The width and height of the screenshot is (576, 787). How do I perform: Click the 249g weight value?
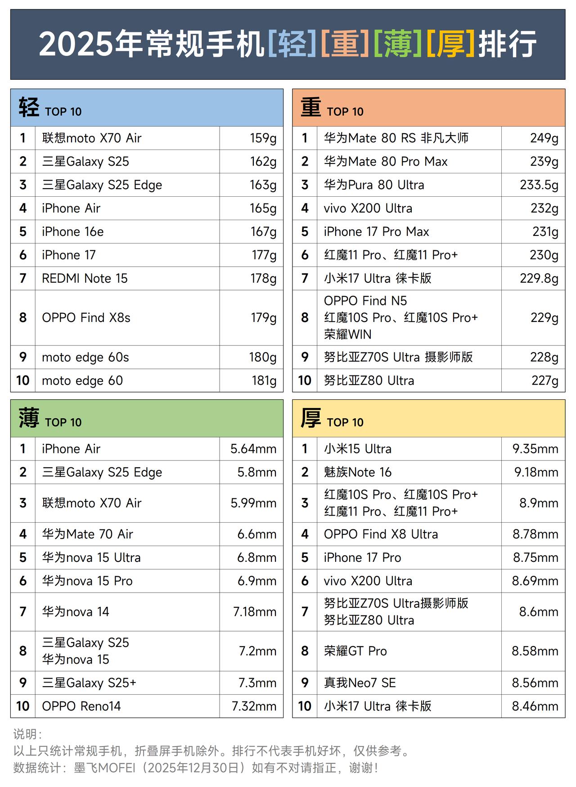coord(544,138)
